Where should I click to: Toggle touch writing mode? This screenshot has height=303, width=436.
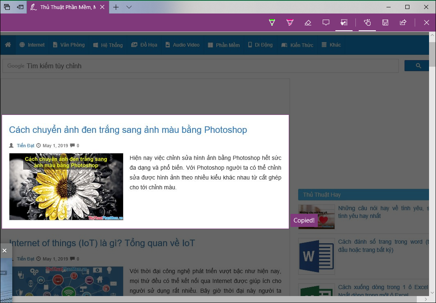click(367, 22)
